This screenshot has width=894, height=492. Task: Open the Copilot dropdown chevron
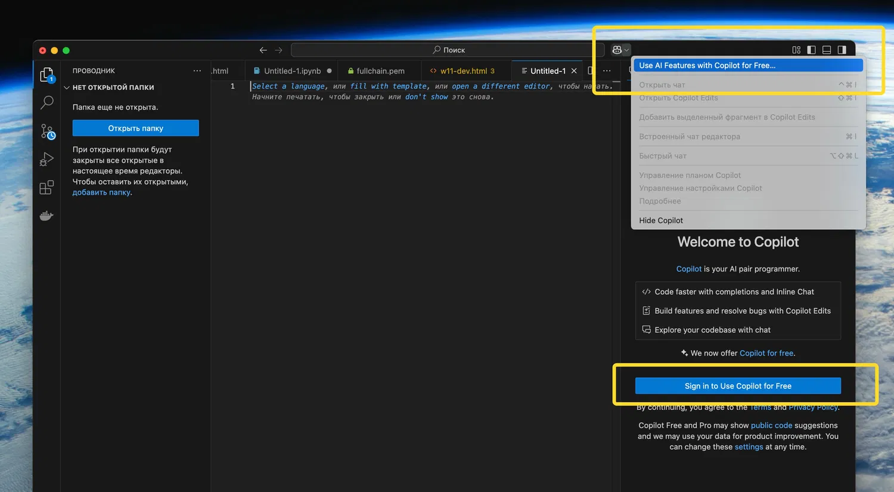[626, 50]
